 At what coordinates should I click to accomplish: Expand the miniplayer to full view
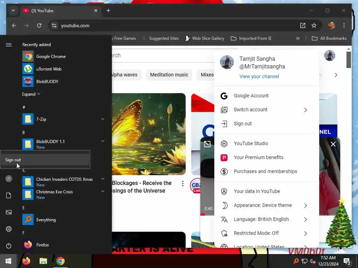(207, 144)
